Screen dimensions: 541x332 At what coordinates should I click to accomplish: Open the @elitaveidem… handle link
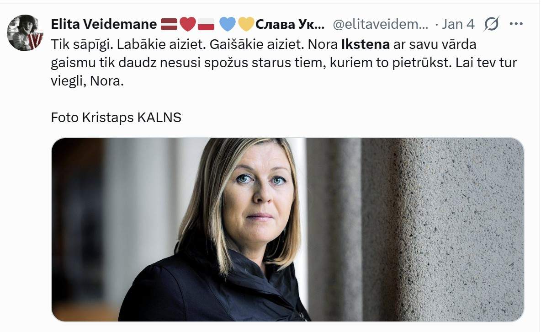pos(381,24)
